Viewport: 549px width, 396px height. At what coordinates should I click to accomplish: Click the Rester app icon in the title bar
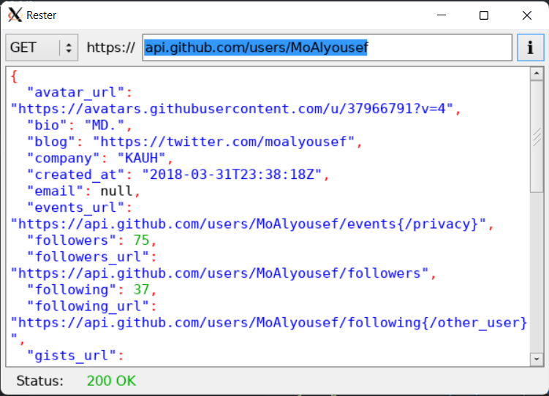[x=15, y=15]
